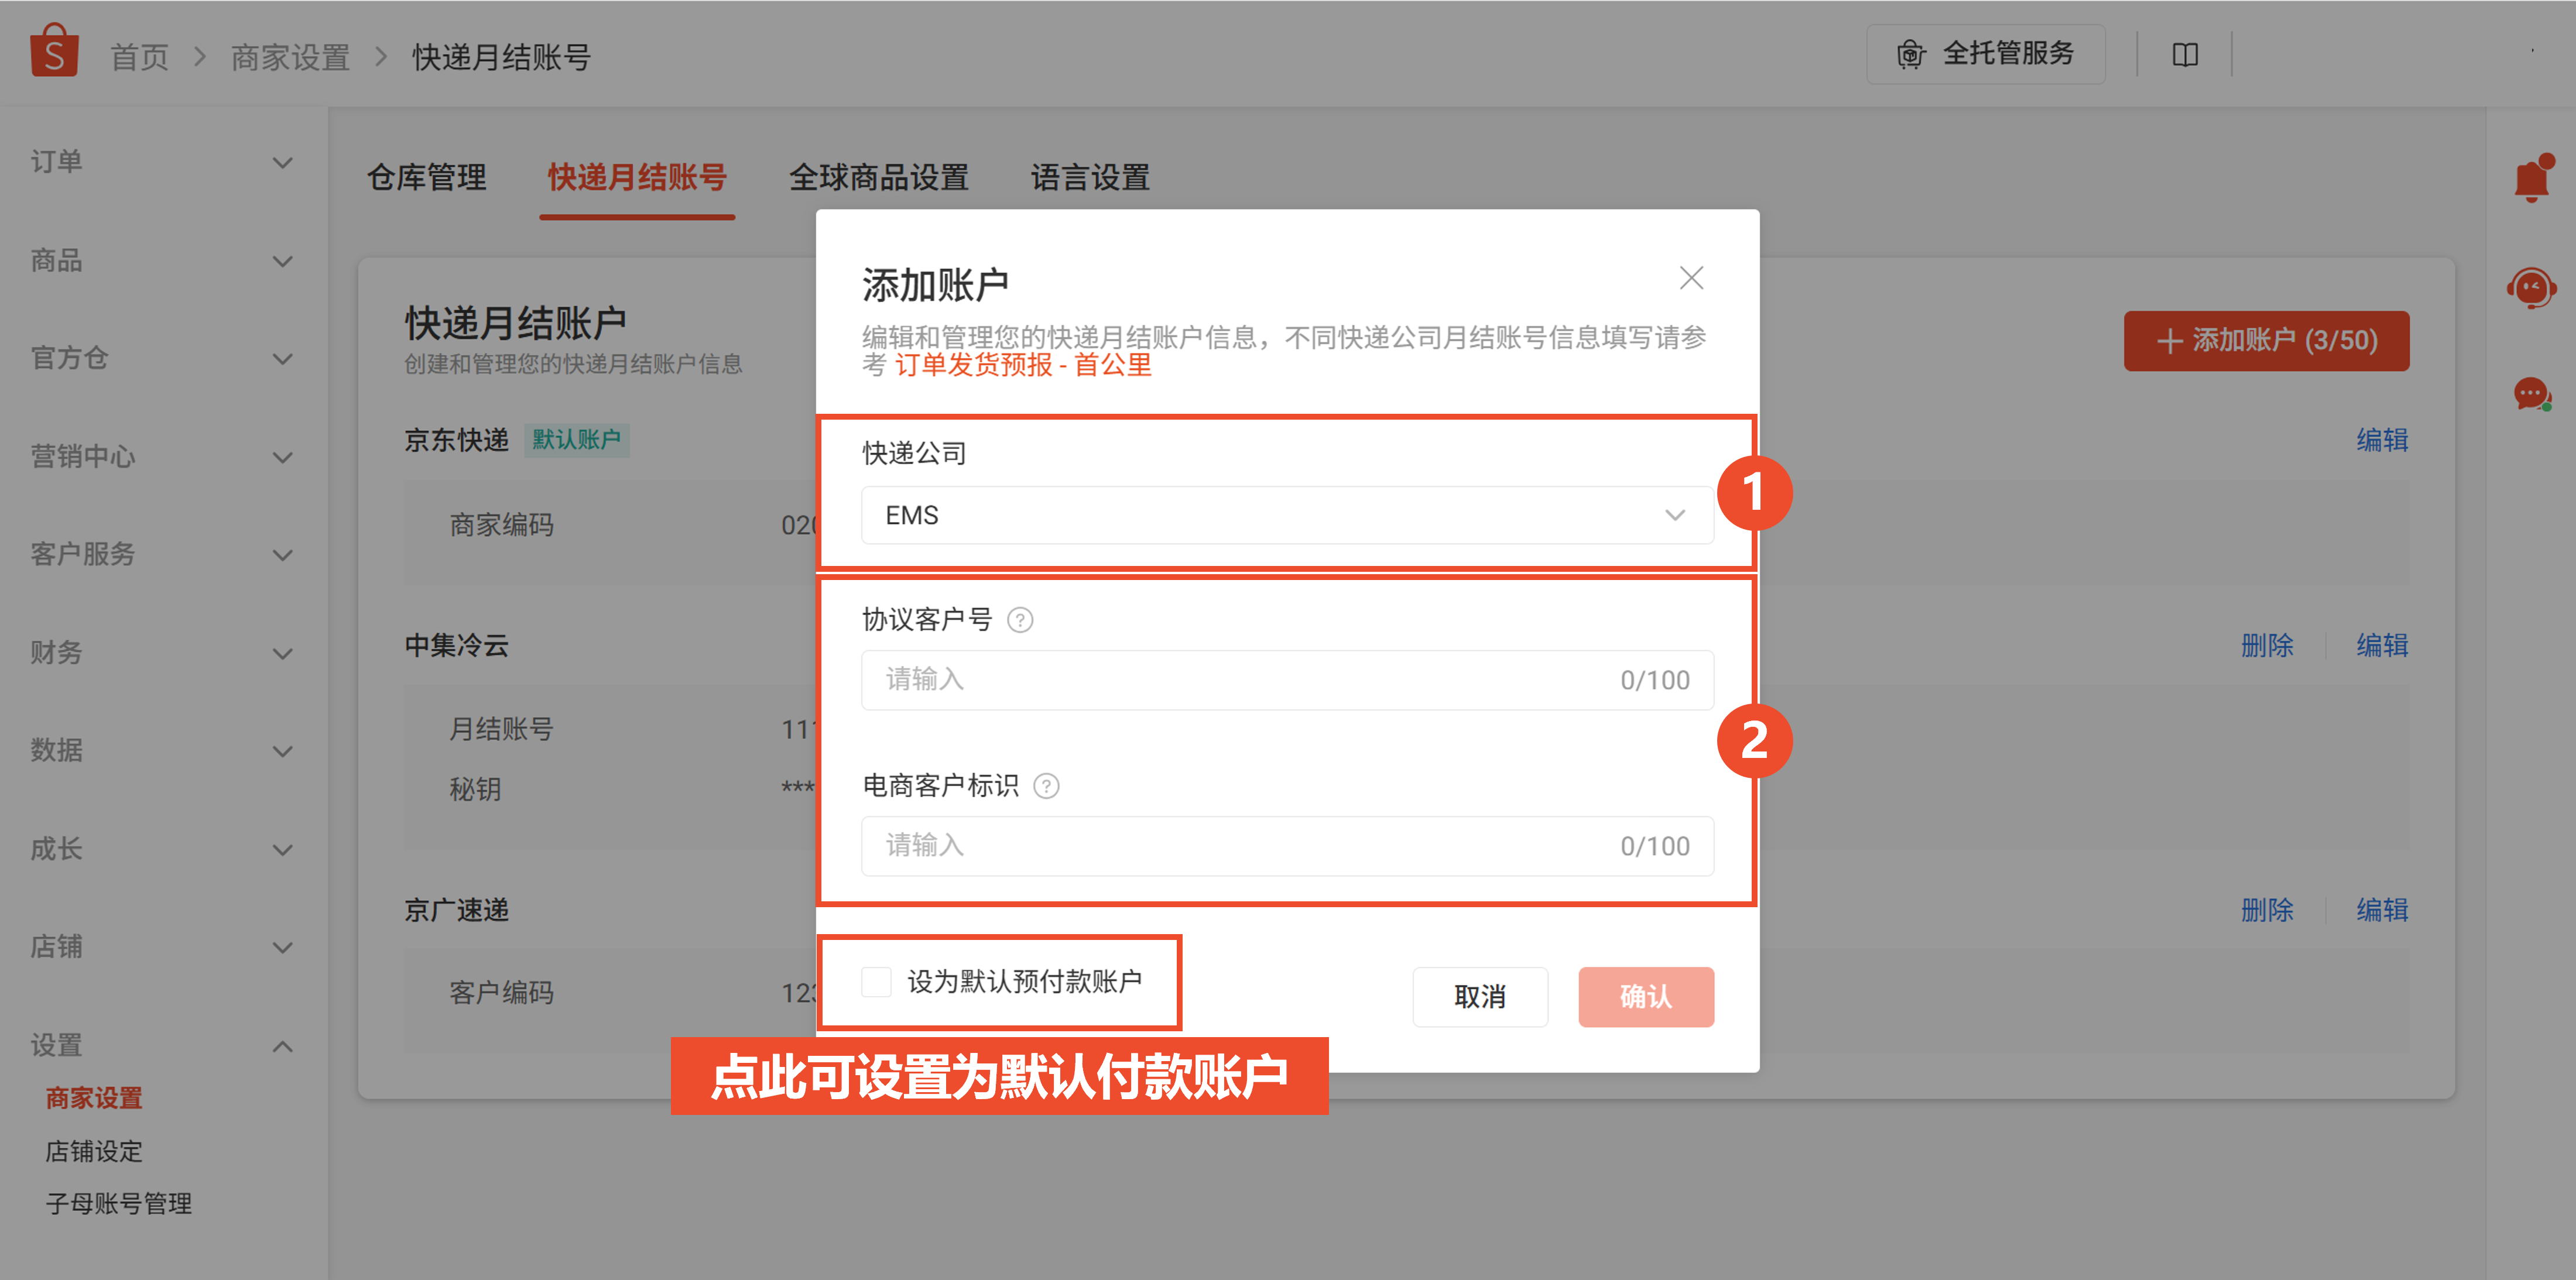Switch to 全球商品设置 tab
2576x1280 pixels.
879,177
